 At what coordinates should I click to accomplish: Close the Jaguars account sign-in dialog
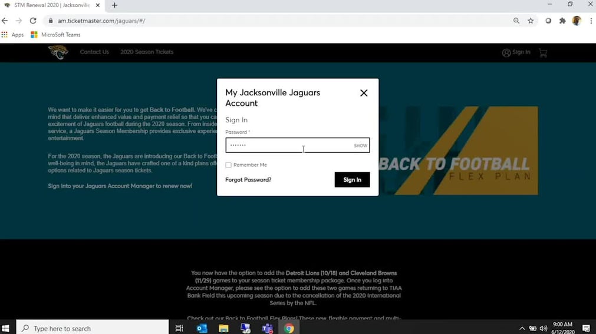(x=364, y=93)
